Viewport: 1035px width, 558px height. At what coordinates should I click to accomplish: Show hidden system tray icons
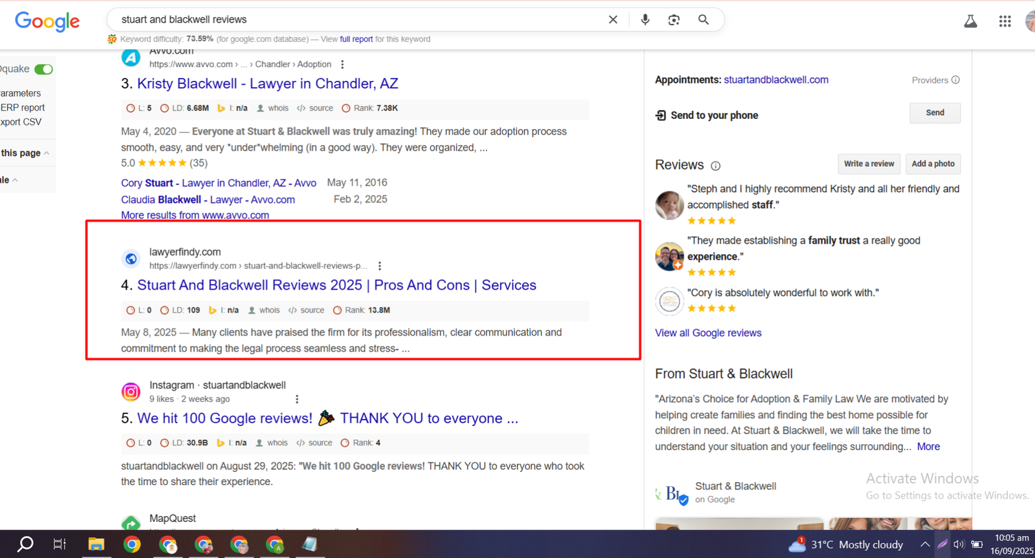click(925, 544)
